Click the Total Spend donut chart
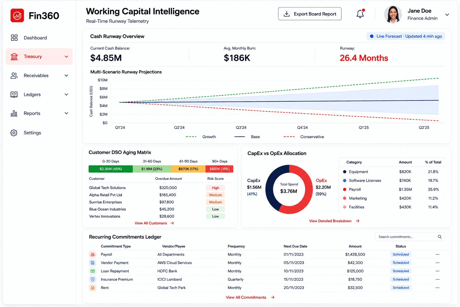This screenshot has width=460, height=307. [x=289, y=189]
